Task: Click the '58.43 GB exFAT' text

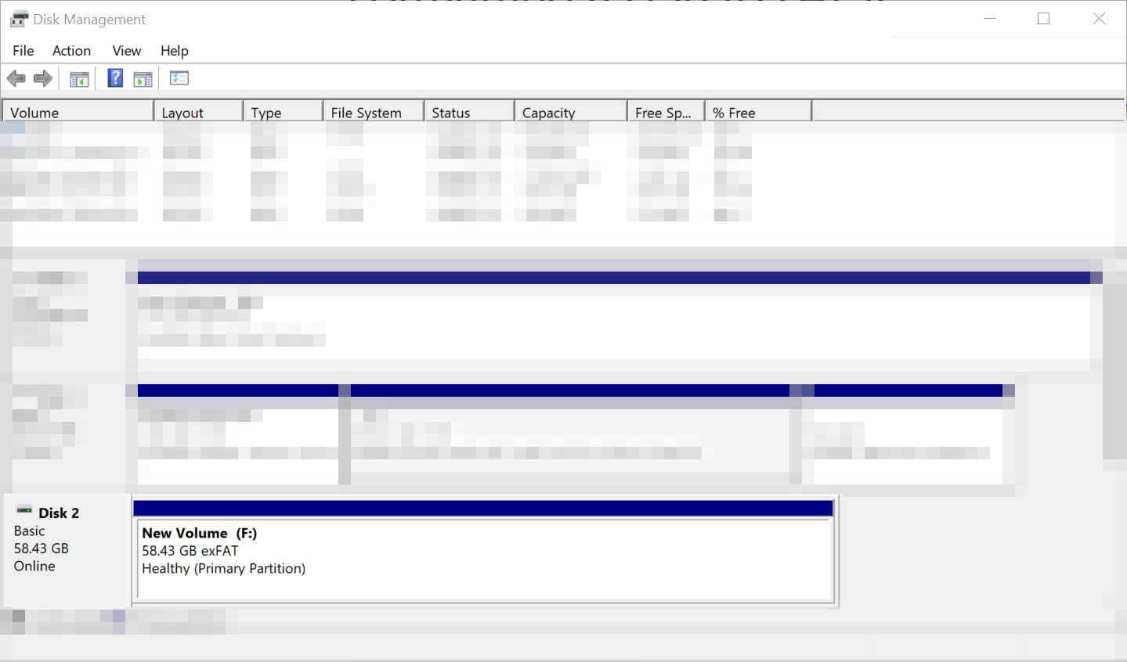Action: pyautogui.click(x=190, y=551)
